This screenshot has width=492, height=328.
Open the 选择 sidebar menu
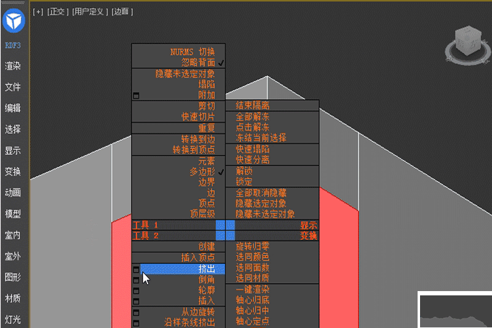pyautogui.click(x=13, y=129)
